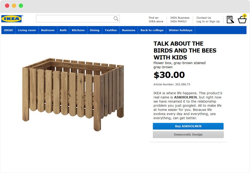Viewport: 250px width, 173px height.
Task: Click the IKEA logo
Action: 12,19
